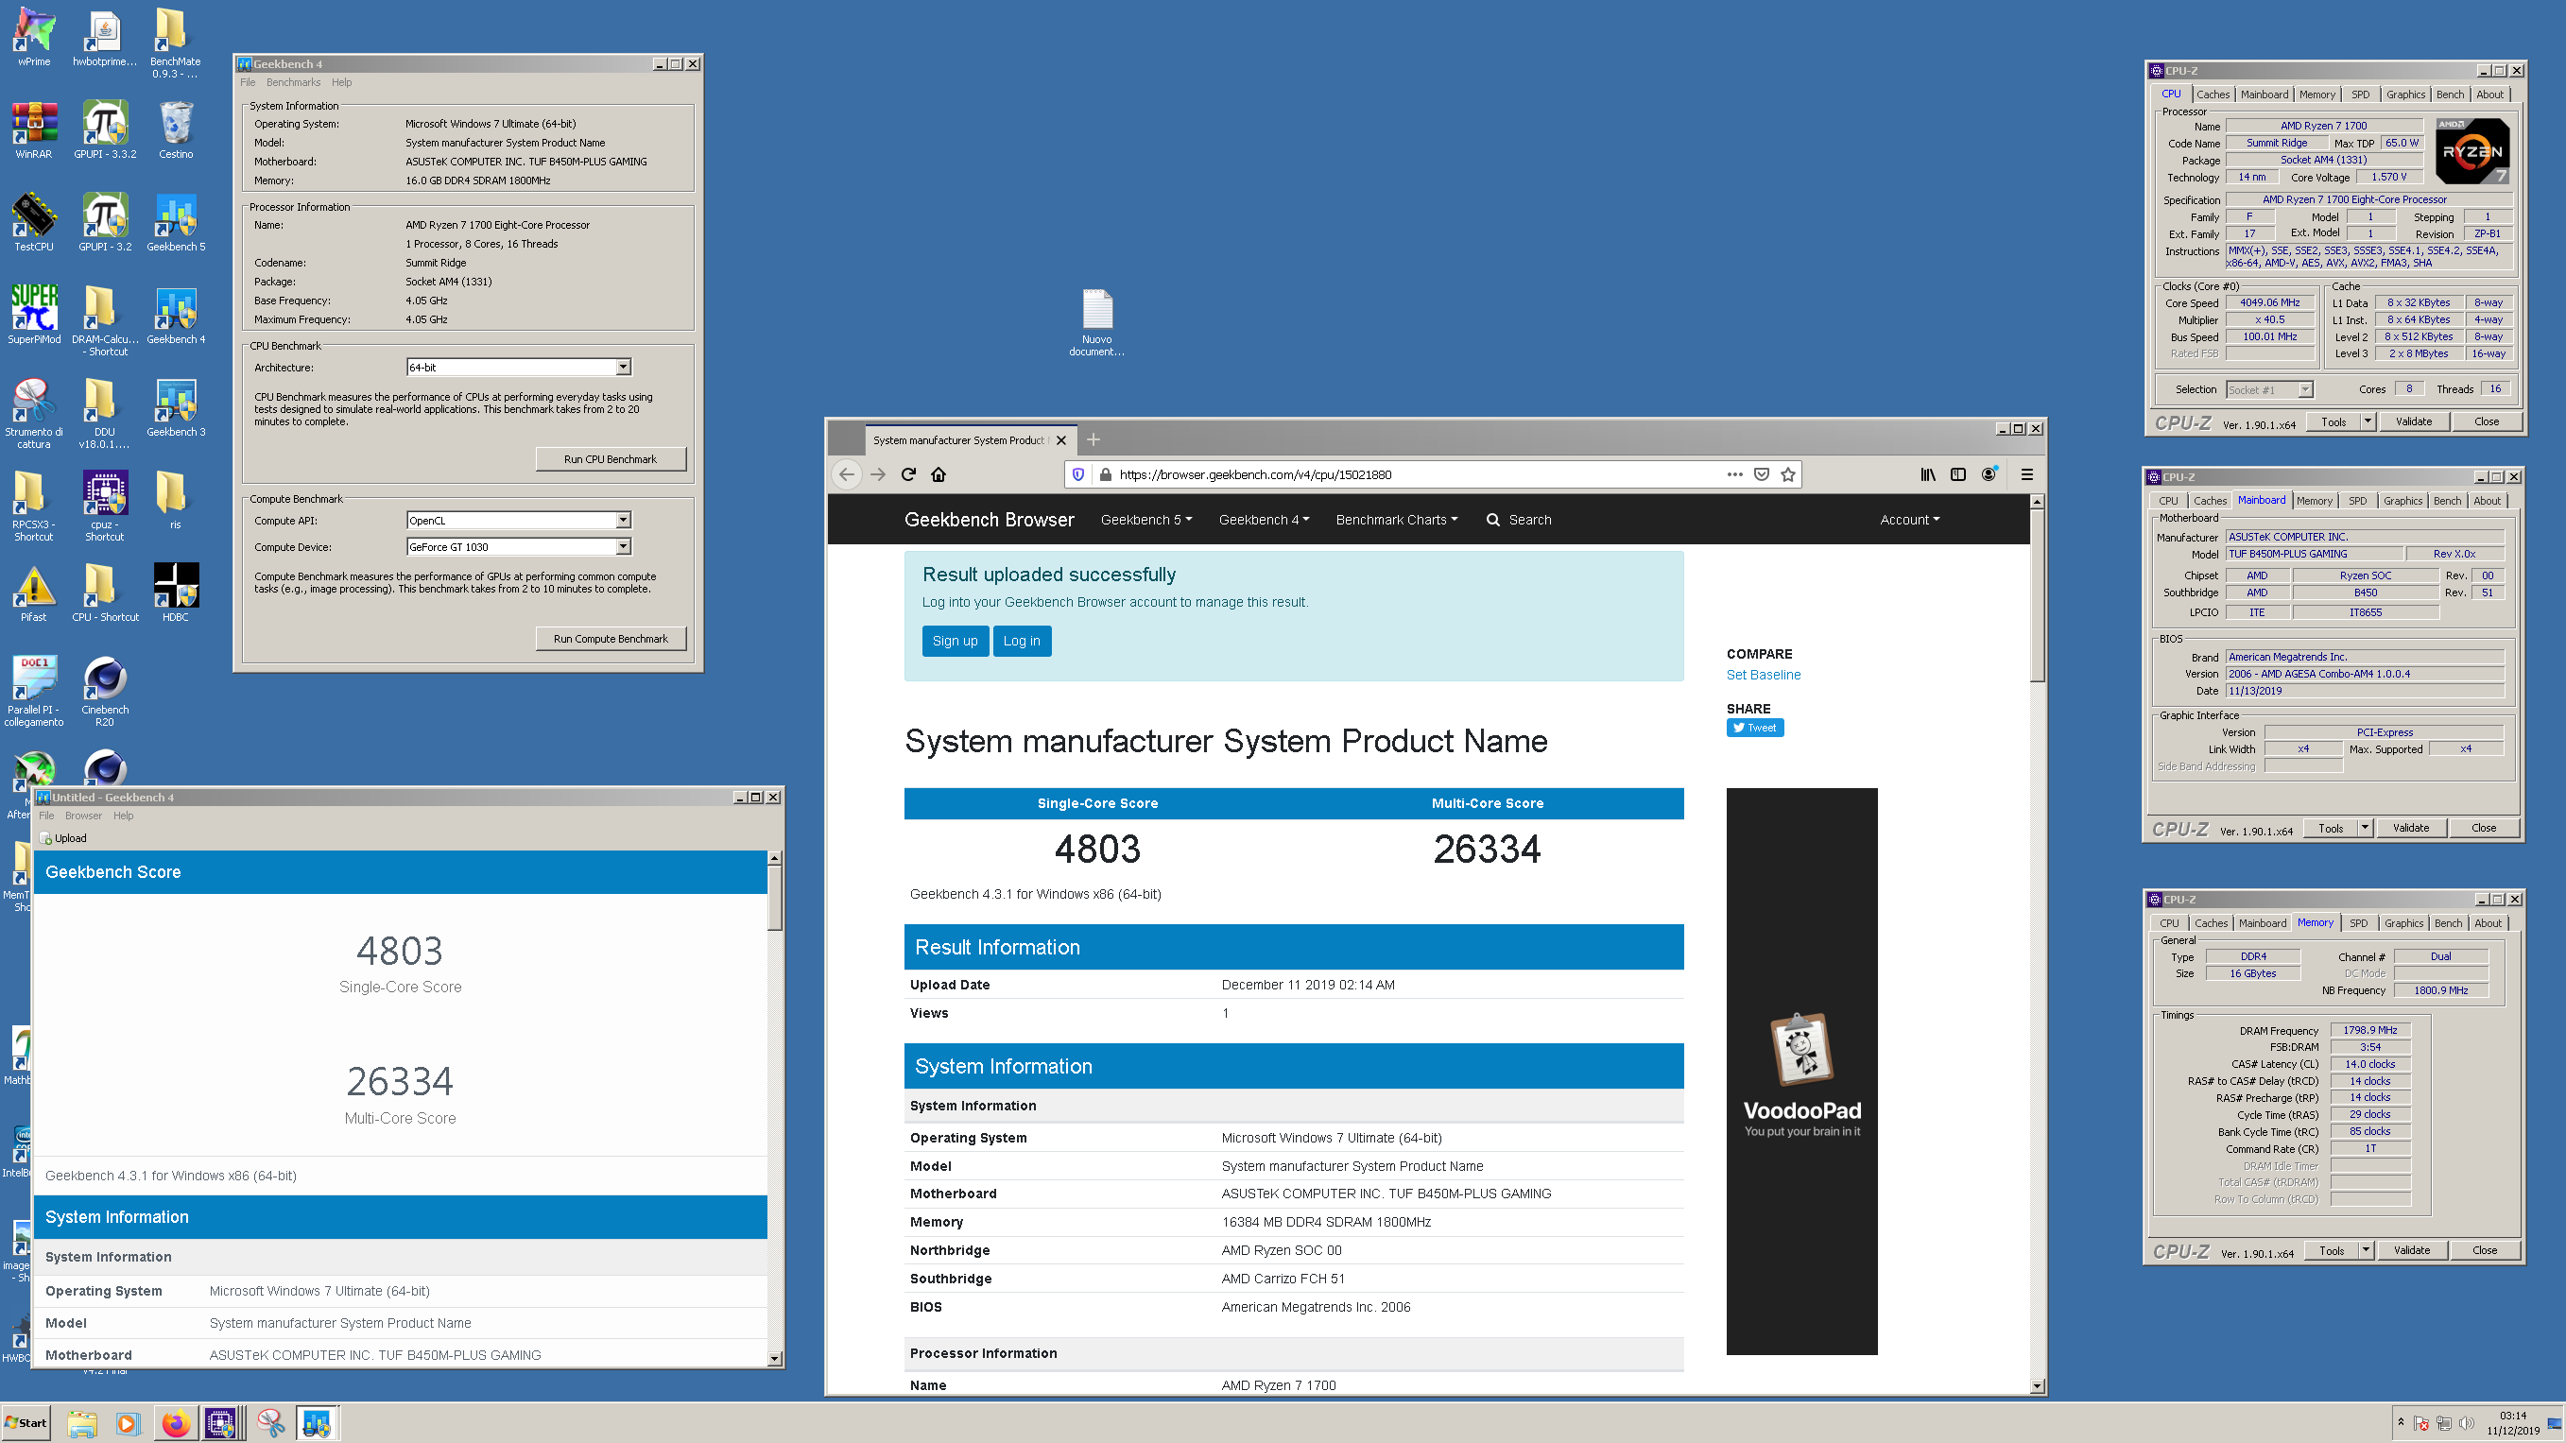This screenshot has width=2566, height=1443.
Task: Expand the Architecture 64-bit dropdown
Action: coord(624,368)
